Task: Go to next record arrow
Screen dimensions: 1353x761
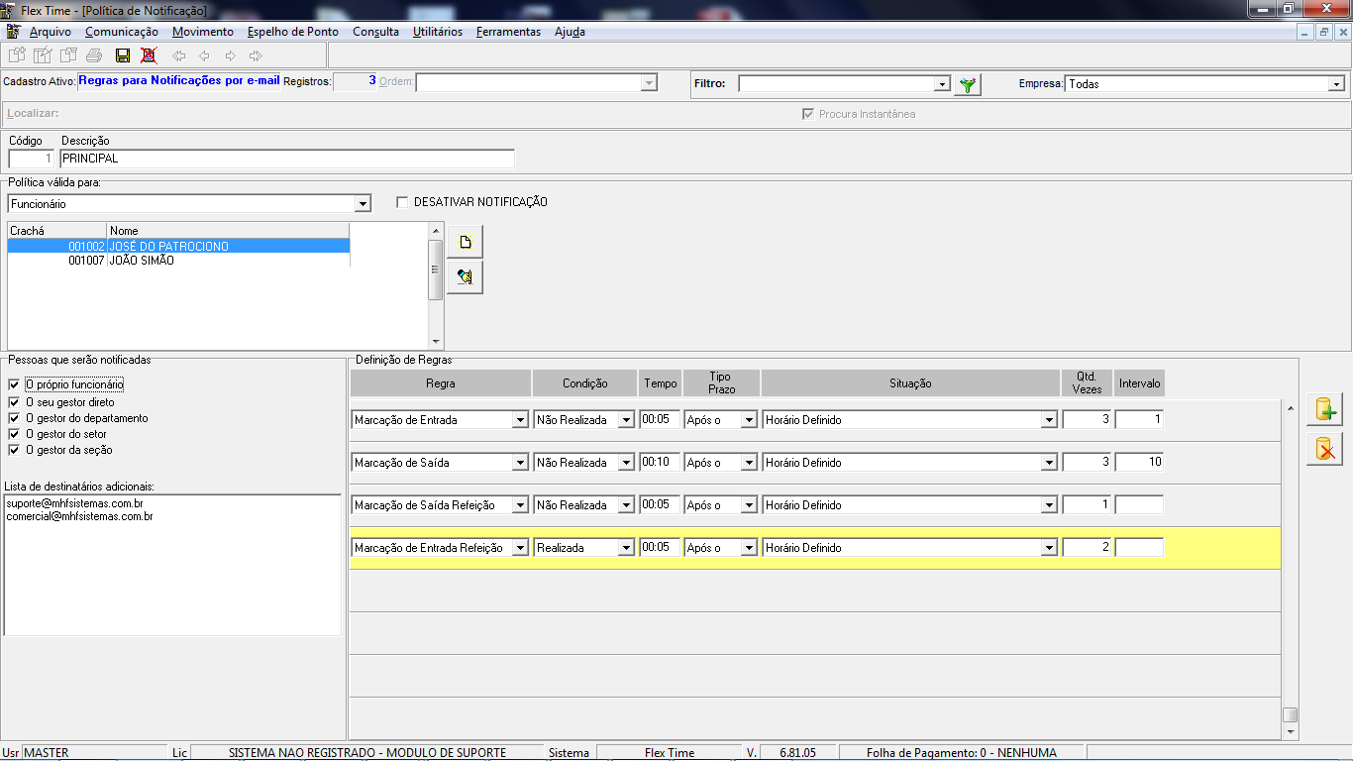Action: (x=230, y=55)
